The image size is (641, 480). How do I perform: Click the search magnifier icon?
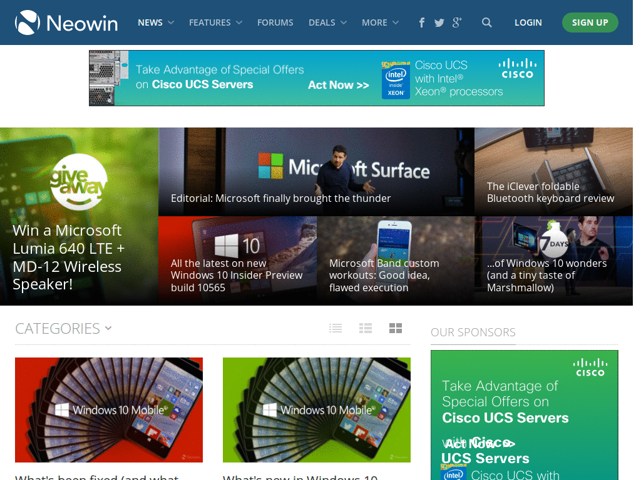[487, 22]
